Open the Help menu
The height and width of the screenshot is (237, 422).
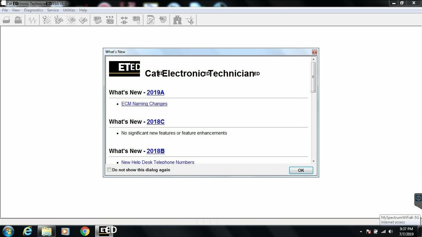coord(83,10)
